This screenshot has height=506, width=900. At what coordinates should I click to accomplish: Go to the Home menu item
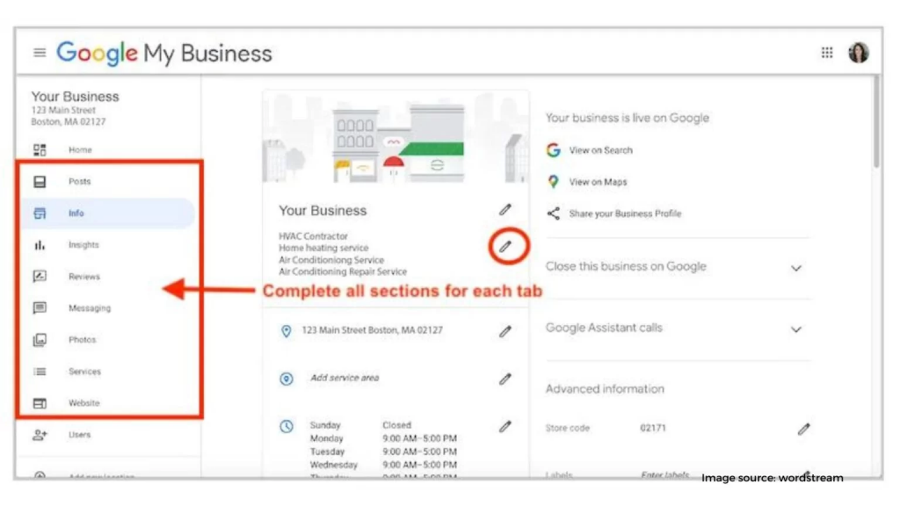80,149
